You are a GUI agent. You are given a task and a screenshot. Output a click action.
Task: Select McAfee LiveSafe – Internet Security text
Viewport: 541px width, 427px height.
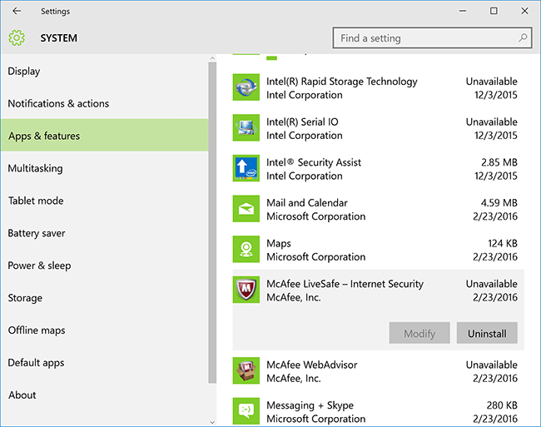[345, 284]
